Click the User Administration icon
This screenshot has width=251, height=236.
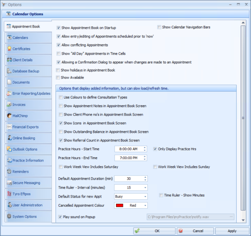pyautogui.click(x=9, y=205)
